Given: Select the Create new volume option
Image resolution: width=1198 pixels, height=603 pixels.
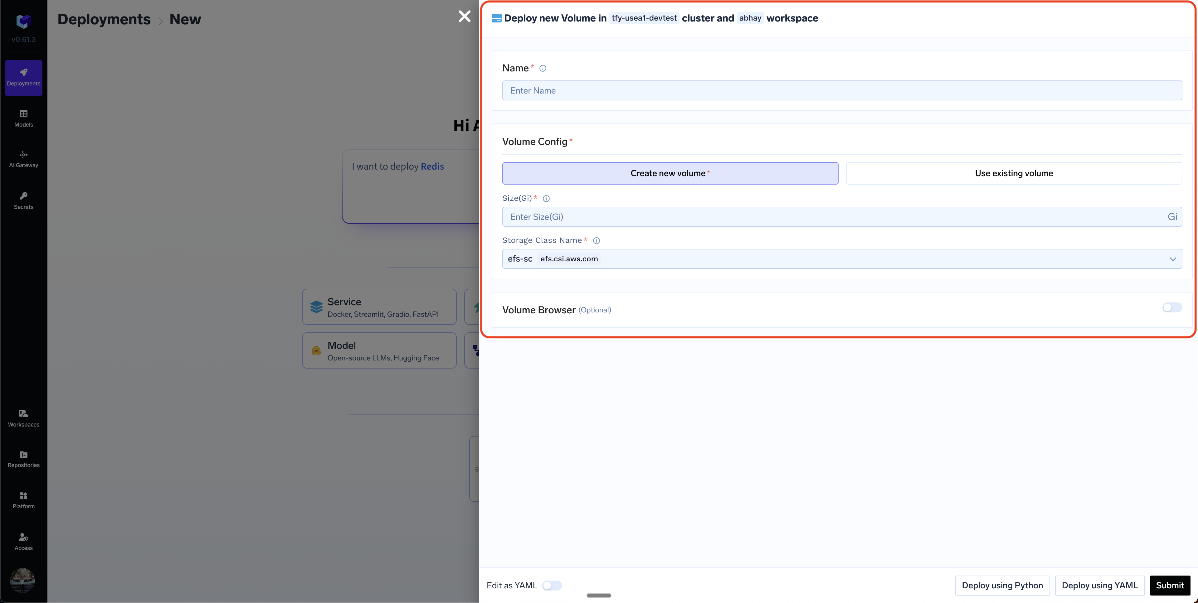Looking at the screenshot, I should tap(670, 173).
